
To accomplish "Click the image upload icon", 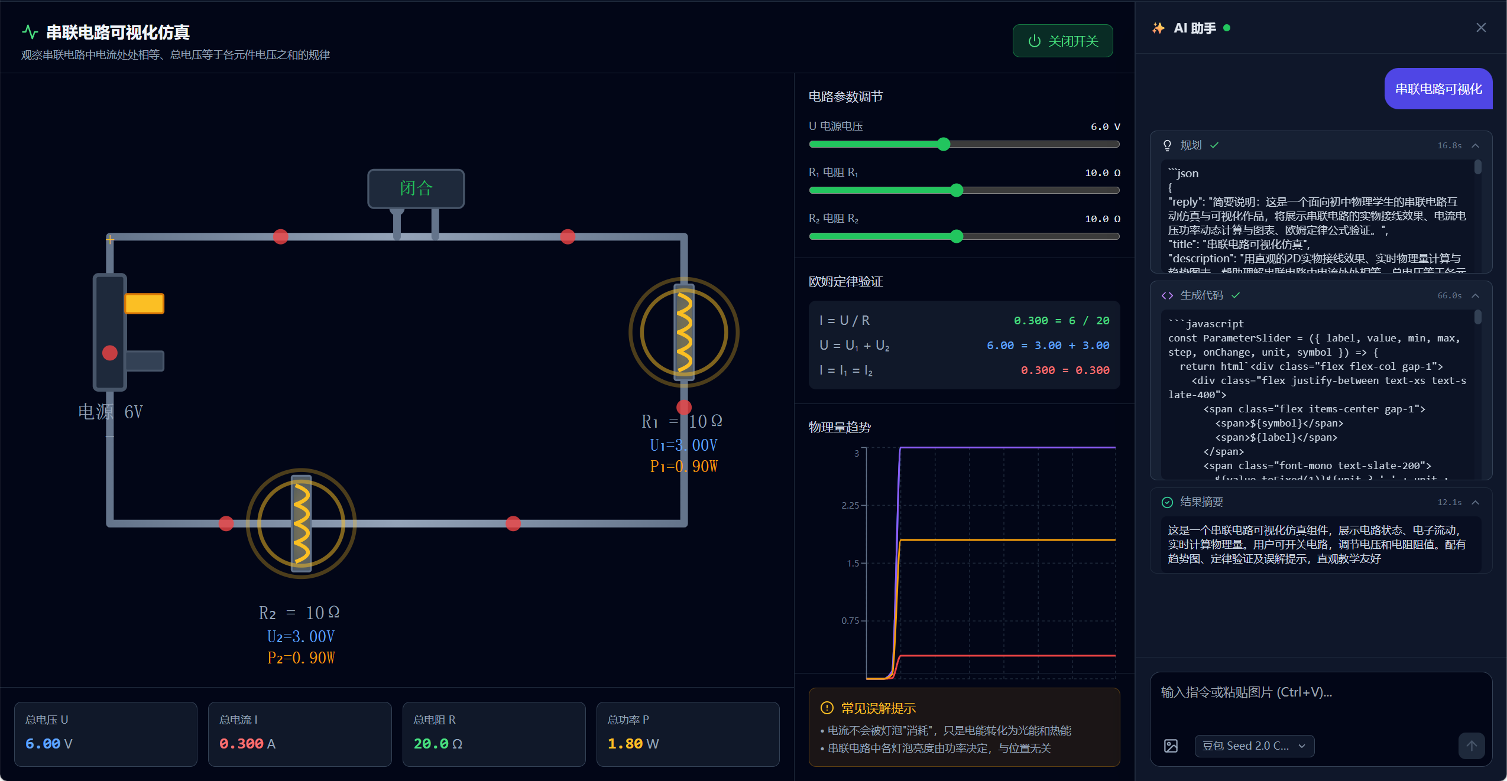I will pos(1171,746).
